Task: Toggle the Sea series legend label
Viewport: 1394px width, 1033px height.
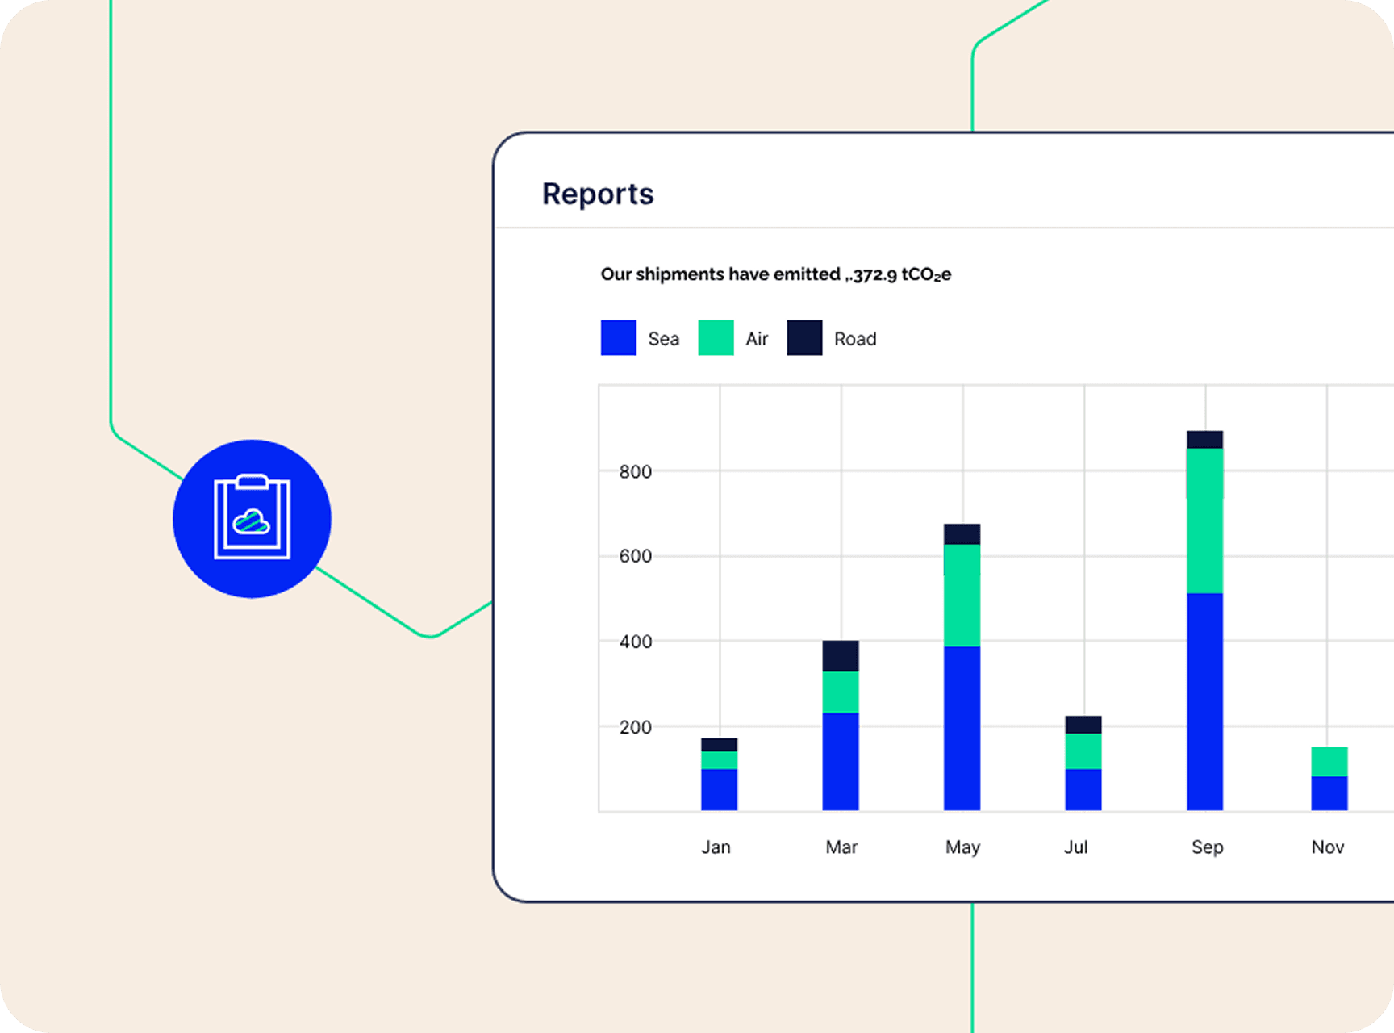Action: click(663, 339)
